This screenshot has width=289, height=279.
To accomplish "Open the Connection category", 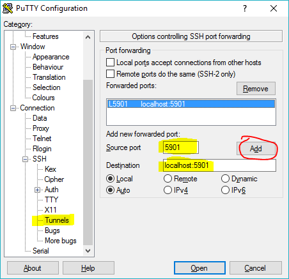I will point(37,108).
